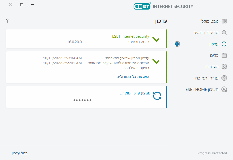Click the Help and support question icon
The height and width of the screenshot is (160, 233).
click(x=224, y=78)
